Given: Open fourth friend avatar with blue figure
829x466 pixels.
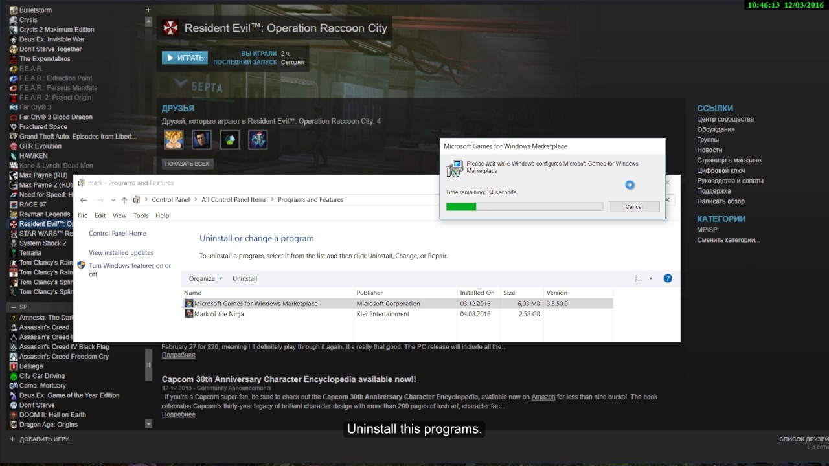Looking at the screenshot, I should pos(258,139).
